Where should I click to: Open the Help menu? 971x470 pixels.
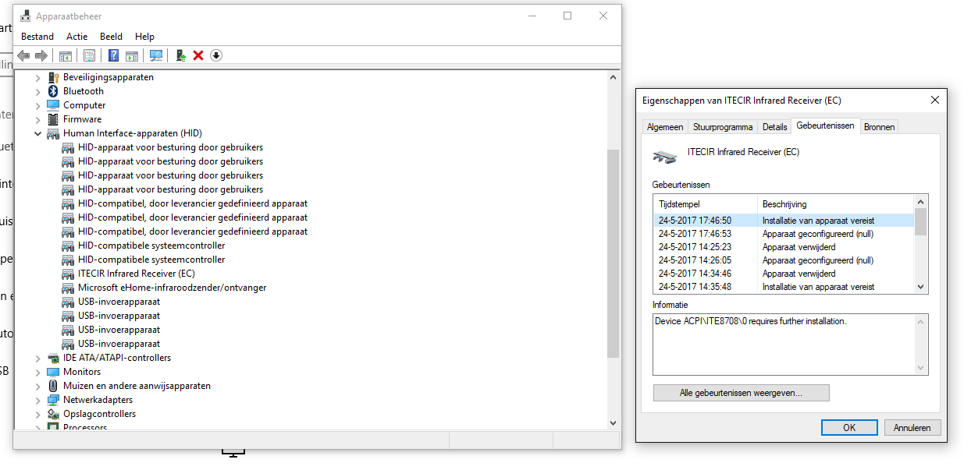[144, 36]
